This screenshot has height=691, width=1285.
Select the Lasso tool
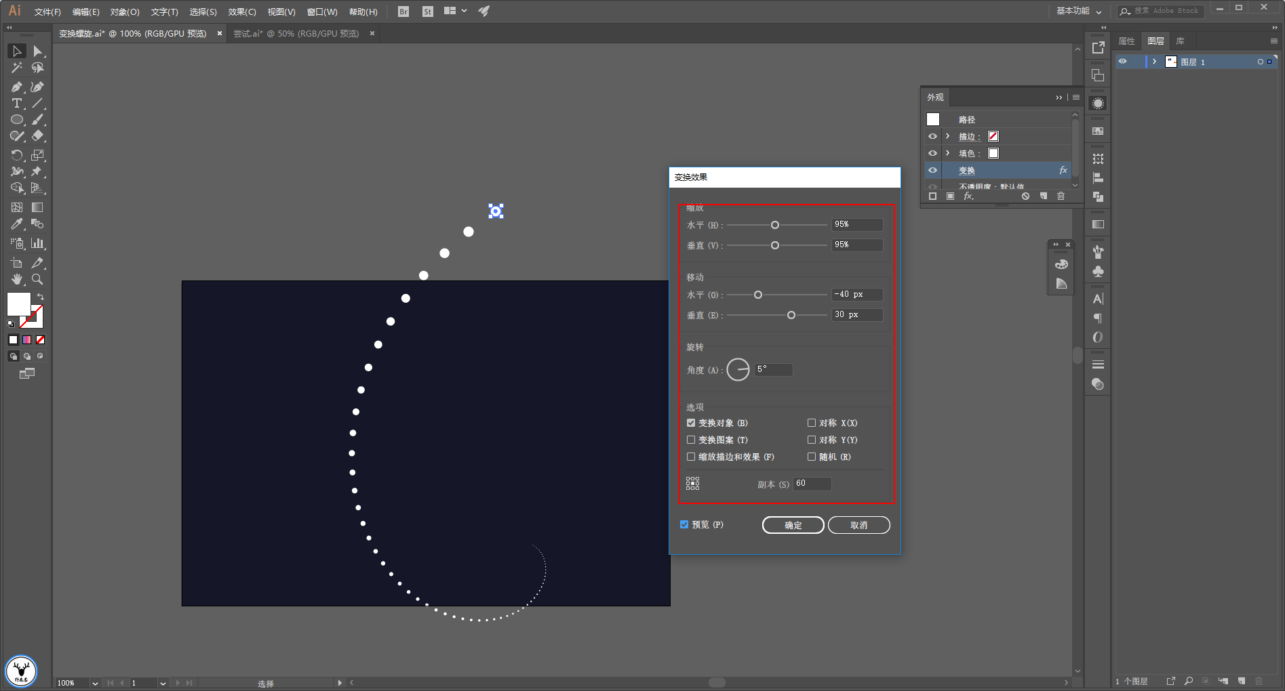pyautogui.click(x=37, y=68)
